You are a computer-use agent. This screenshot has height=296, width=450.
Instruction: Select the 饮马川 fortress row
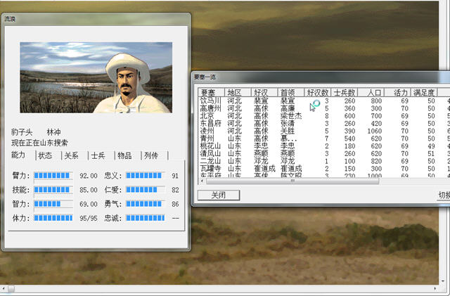pos(323,101)
